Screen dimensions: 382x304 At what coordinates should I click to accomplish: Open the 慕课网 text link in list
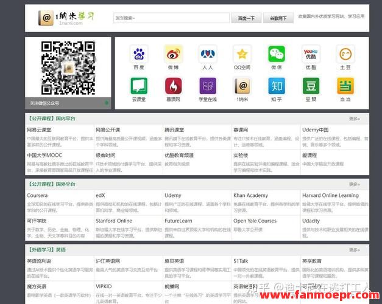coord(241,130)
